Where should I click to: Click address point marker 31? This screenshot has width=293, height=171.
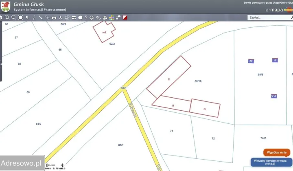tap(275, 60)
